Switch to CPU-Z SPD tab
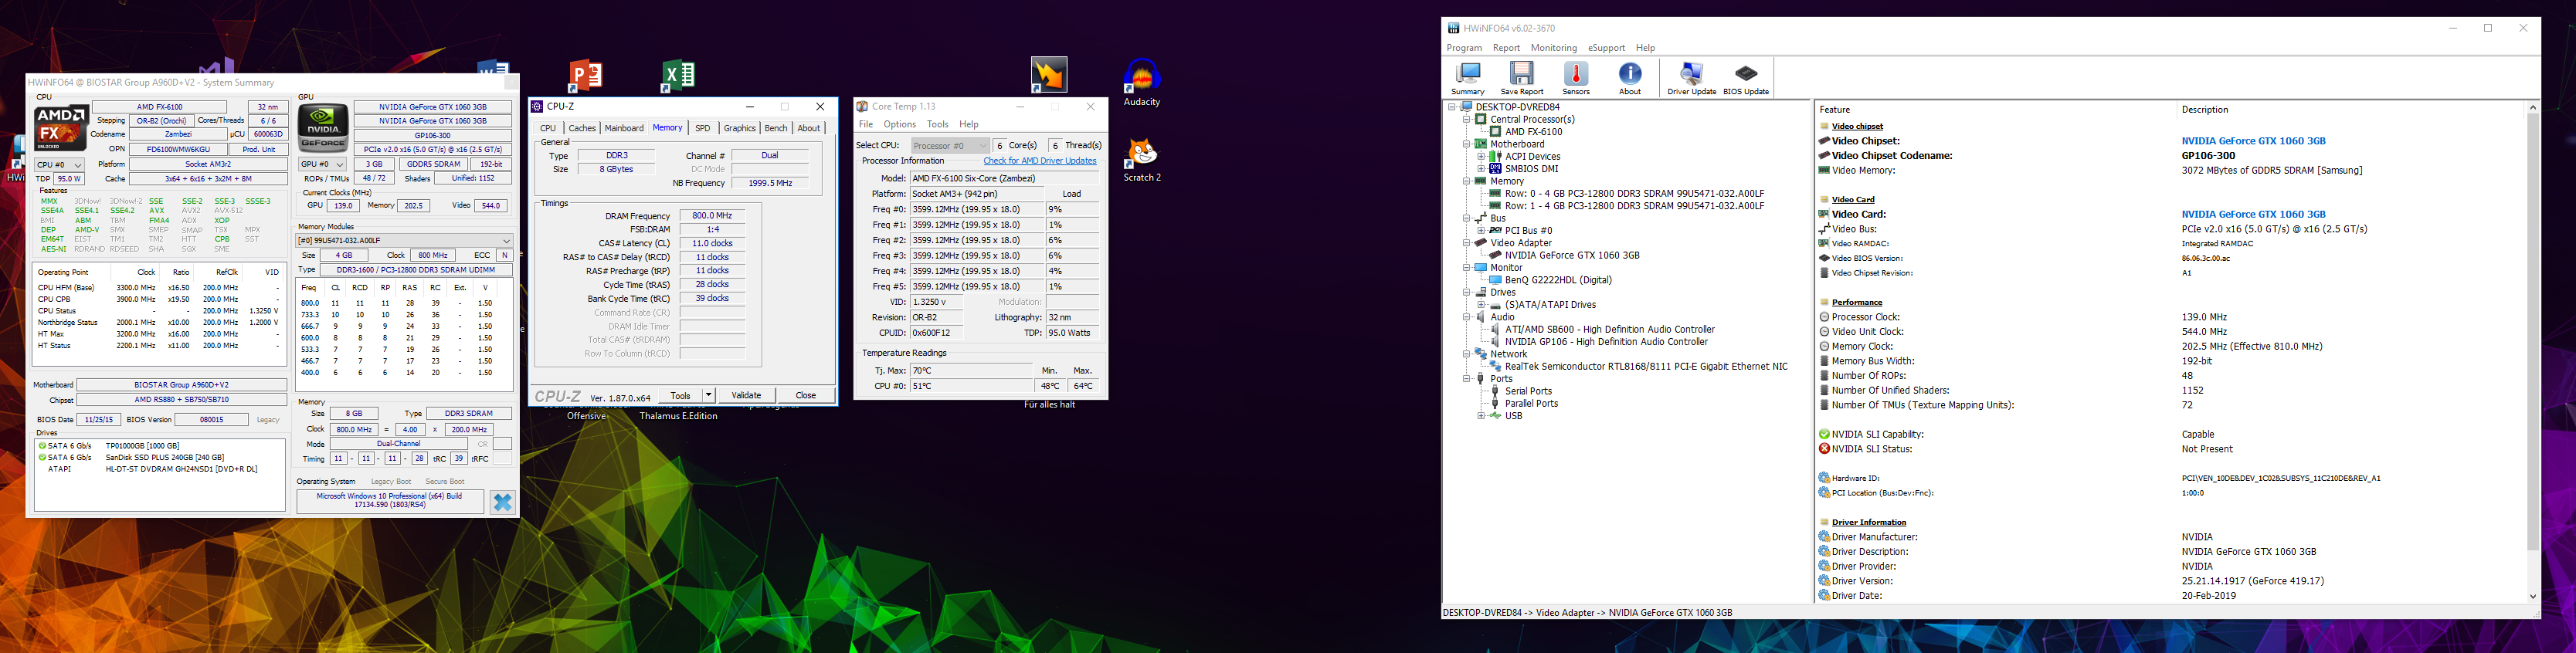This screenshot has width=2576, height=653. pos(703,128)
